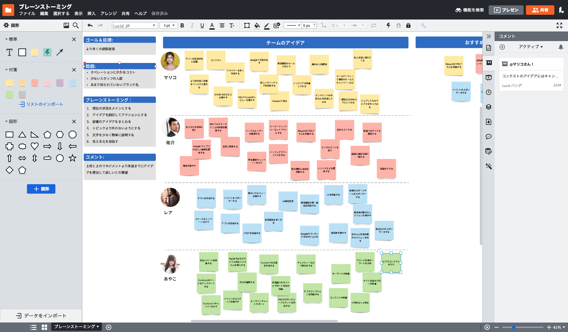Click the search magnifier in the shapes panel

76,25
